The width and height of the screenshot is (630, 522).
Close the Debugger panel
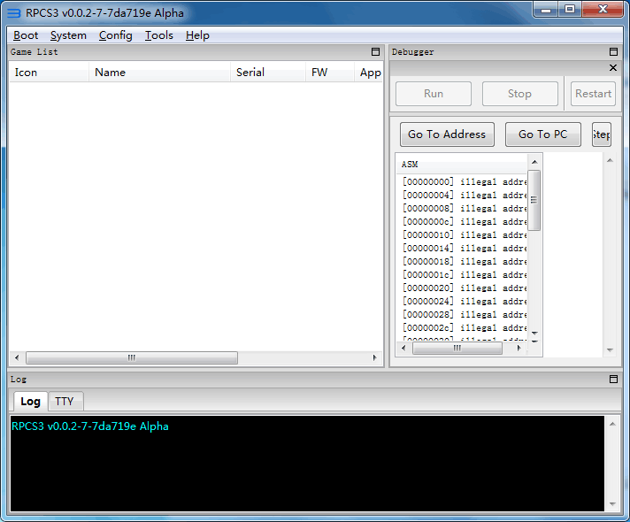tap(613, 68)
